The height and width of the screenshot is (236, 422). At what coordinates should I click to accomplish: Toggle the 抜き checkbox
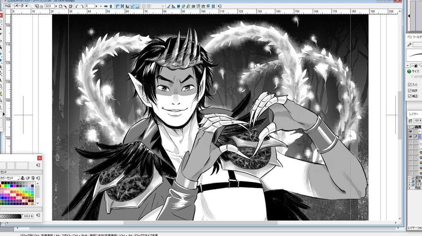tap(409, 91)
